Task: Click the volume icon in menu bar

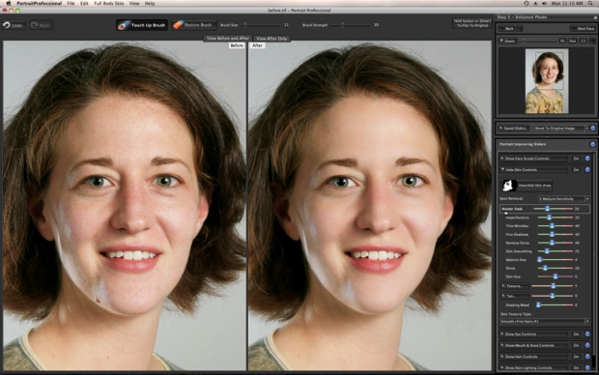Action: [x=544, y=3]
